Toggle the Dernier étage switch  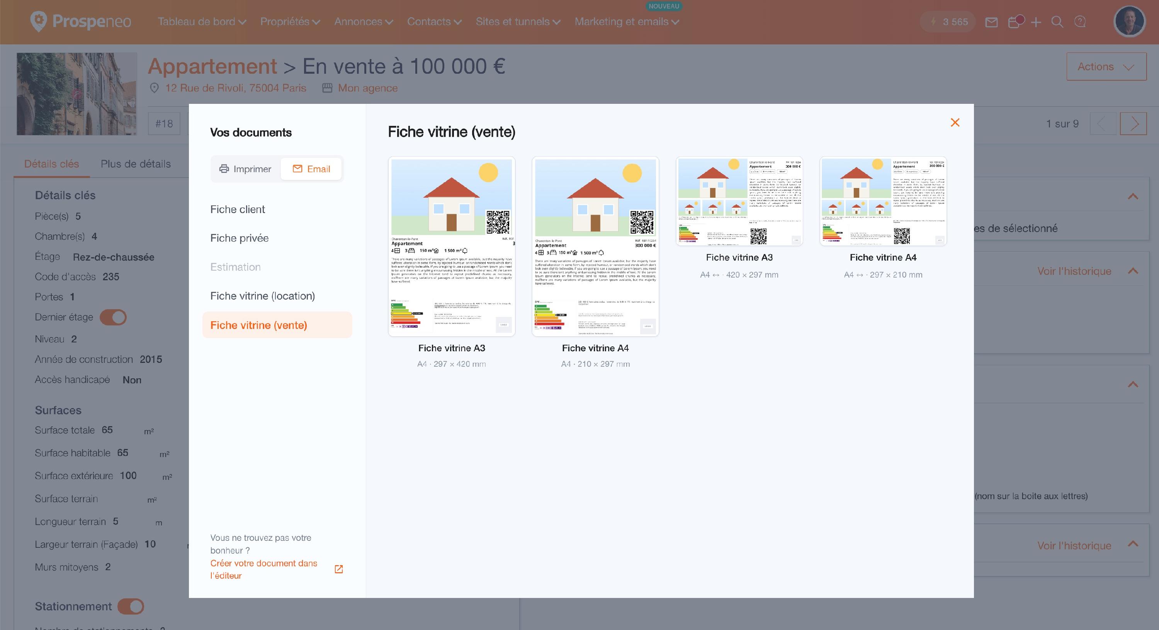coord(113,317)
